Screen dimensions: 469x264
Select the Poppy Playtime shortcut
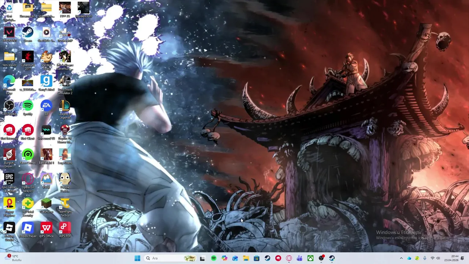pos(9,207)
